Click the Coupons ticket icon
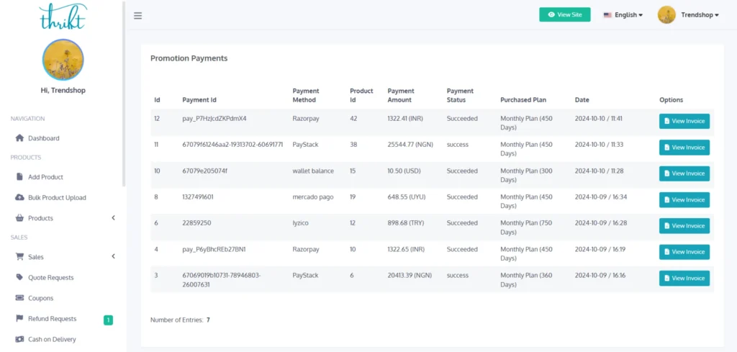The height and width of the screenshot is (352, 737). [19, 298]
